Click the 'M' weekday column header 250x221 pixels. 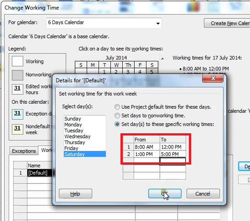[93, 65]
